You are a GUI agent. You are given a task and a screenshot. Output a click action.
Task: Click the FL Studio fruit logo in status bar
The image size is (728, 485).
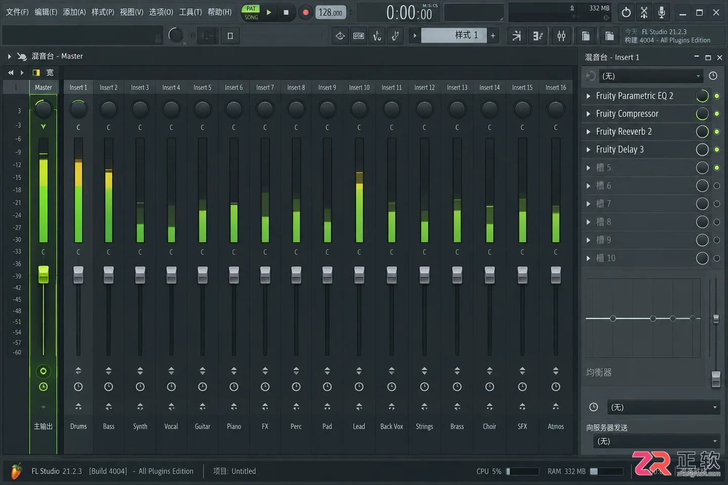pos(16,471)
